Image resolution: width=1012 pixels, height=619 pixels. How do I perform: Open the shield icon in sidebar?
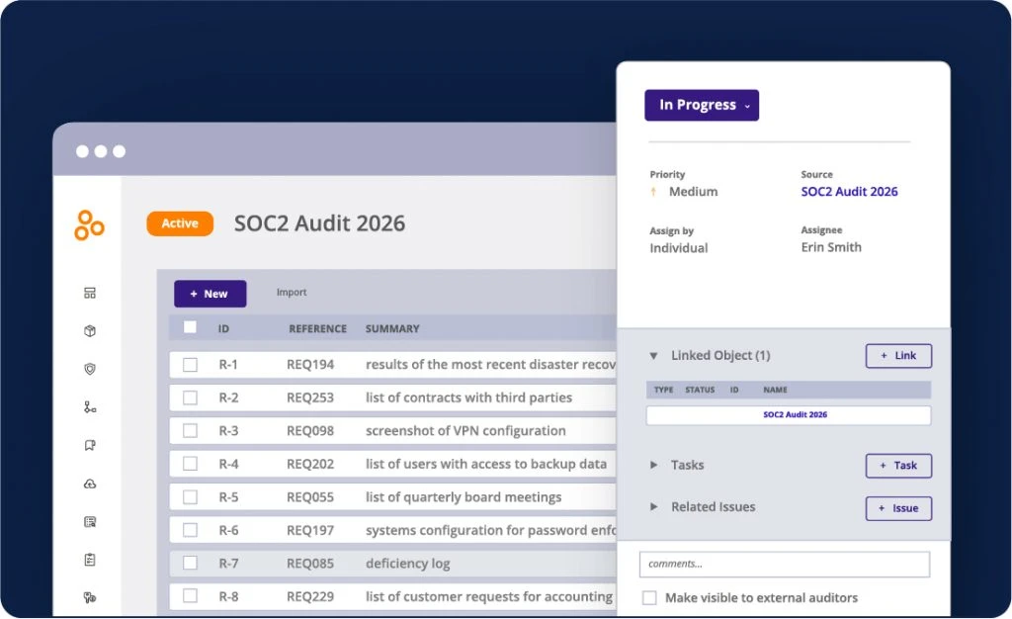tap(90, 369)
